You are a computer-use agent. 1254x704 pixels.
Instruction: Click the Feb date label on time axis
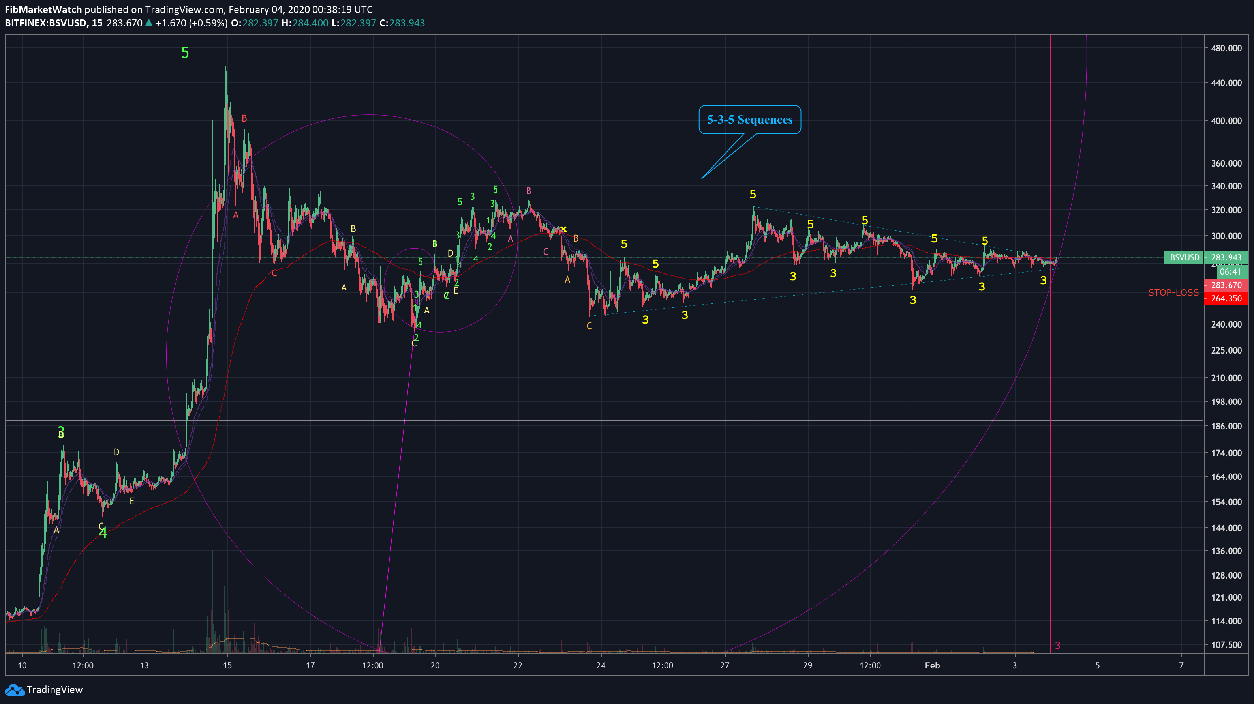[x=932, y=666]
